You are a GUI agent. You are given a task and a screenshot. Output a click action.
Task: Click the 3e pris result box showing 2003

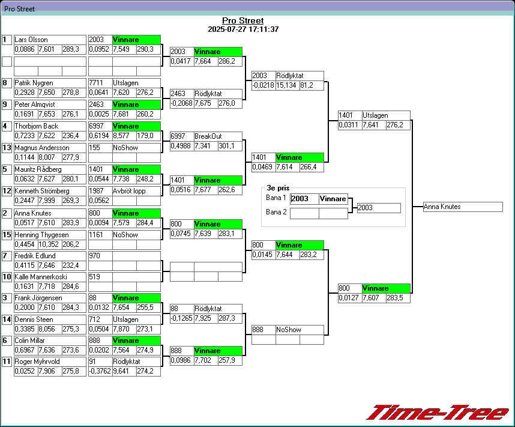tap(378, 208)
